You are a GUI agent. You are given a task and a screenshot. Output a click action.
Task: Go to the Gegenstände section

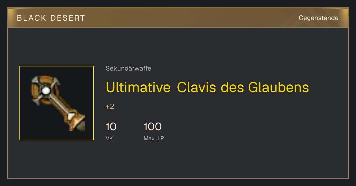(318, 18)
